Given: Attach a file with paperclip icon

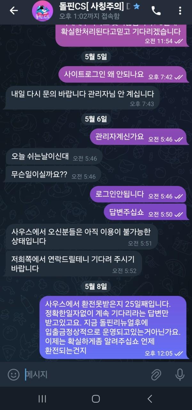Looking at the screenshot, I should click(x=156, y=374).
